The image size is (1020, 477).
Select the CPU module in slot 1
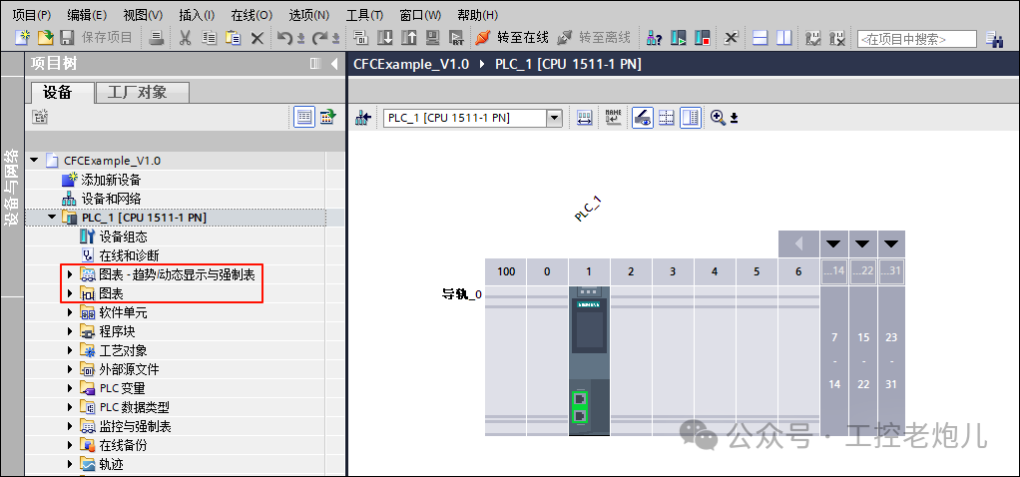(x=589, y=360)
